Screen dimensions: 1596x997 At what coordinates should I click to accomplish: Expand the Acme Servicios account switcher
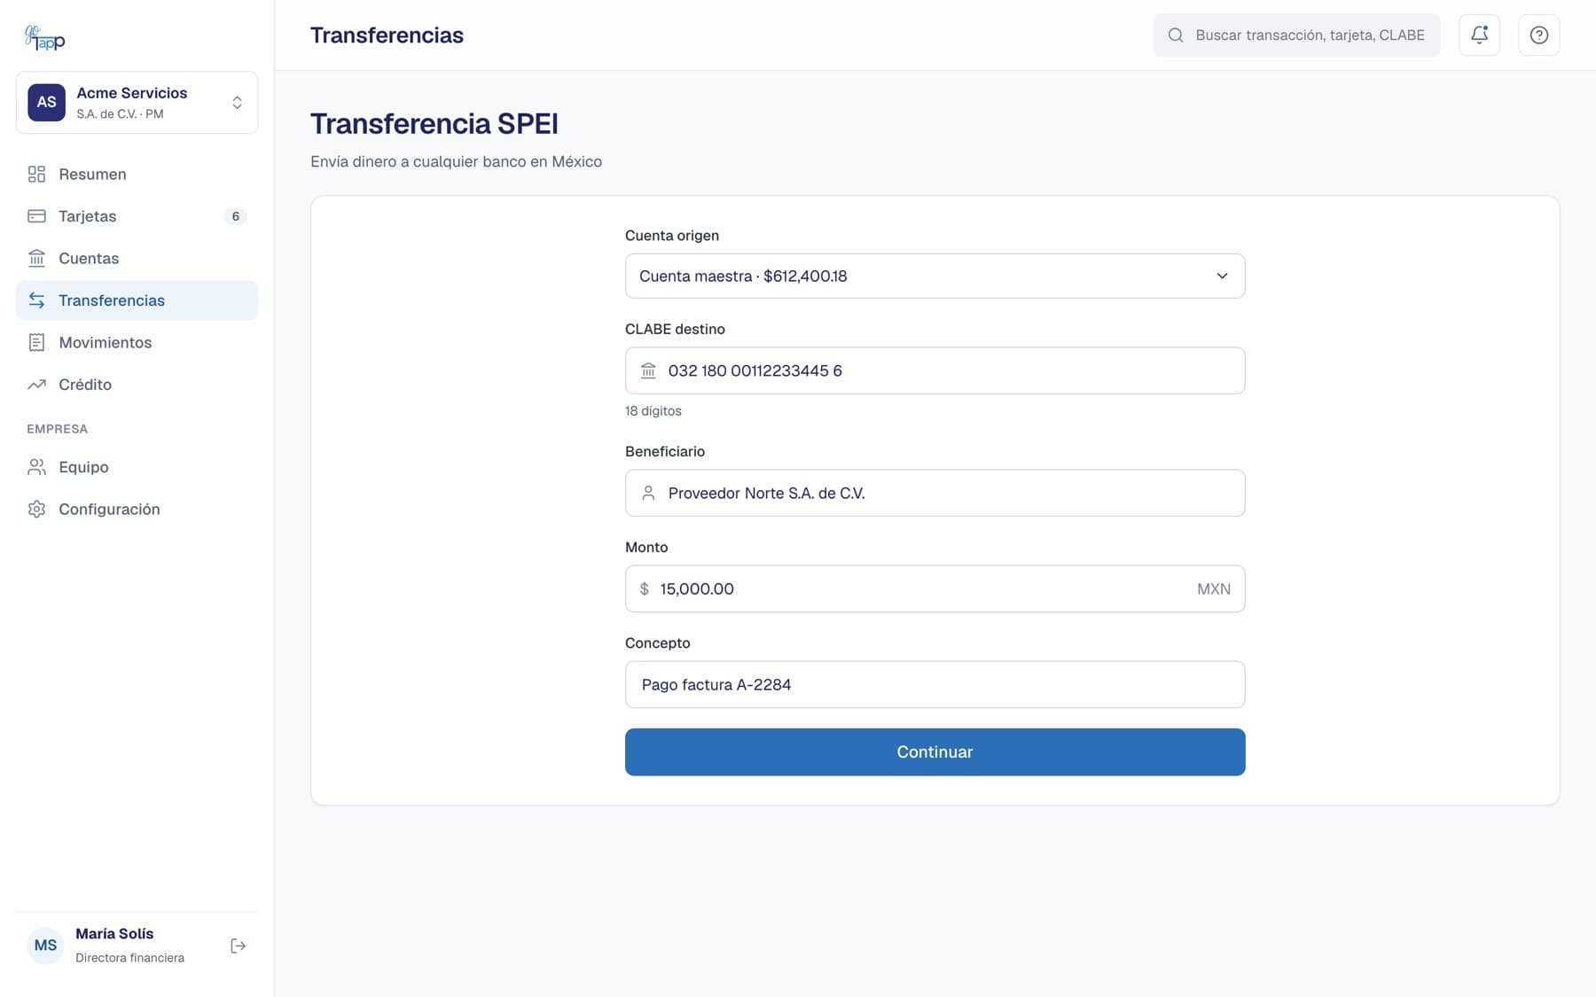click(137, 103)
